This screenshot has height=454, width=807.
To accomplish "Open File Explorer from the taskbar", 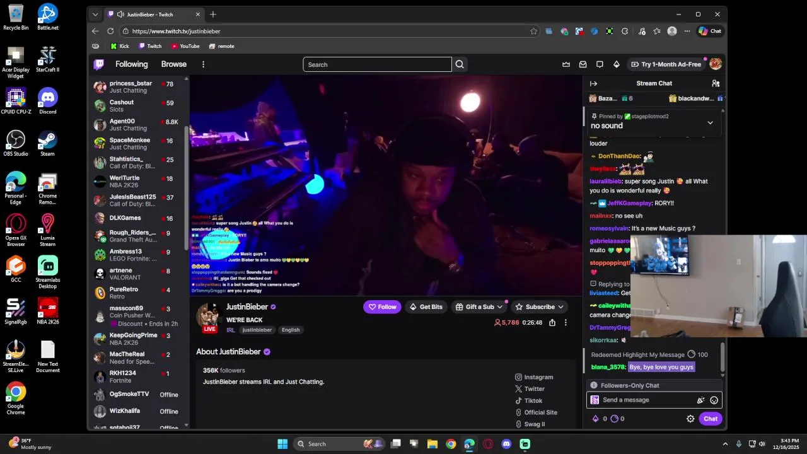I will pos(433,444).
